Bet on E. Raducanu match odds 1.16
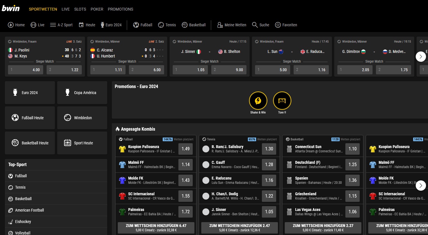The image size is (428, 235). (x=311, y=70)
